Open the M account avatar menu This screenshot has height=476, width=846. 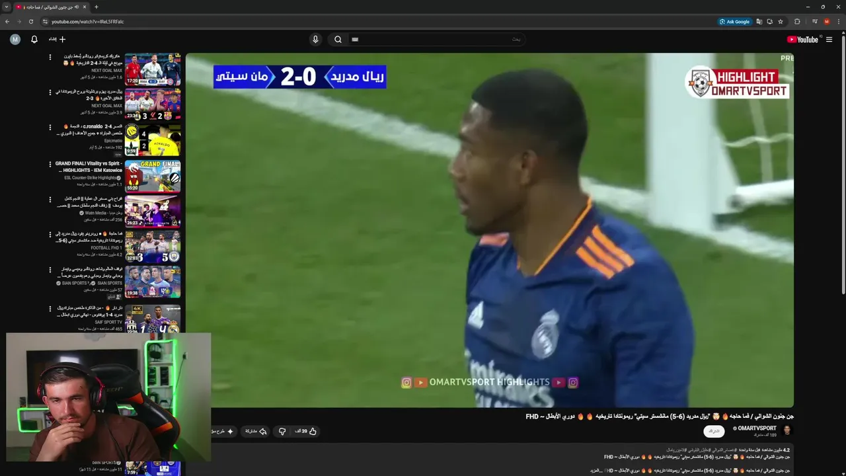tap(15, 40)
